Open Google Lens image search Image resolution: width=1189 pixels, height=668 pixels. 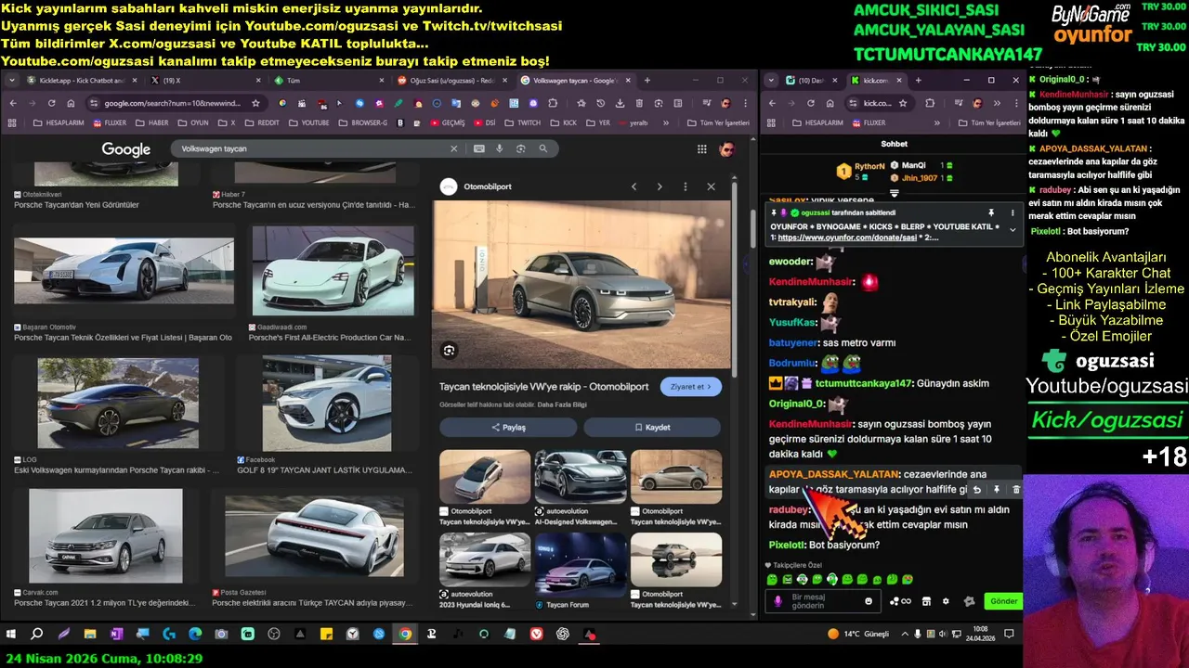click(521, 148)
